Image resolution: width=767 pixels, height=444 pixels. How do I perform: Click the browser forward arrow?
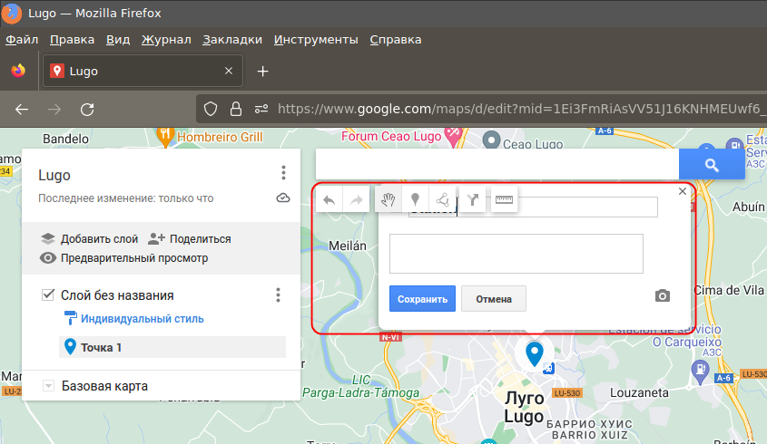tap(54, 110)
